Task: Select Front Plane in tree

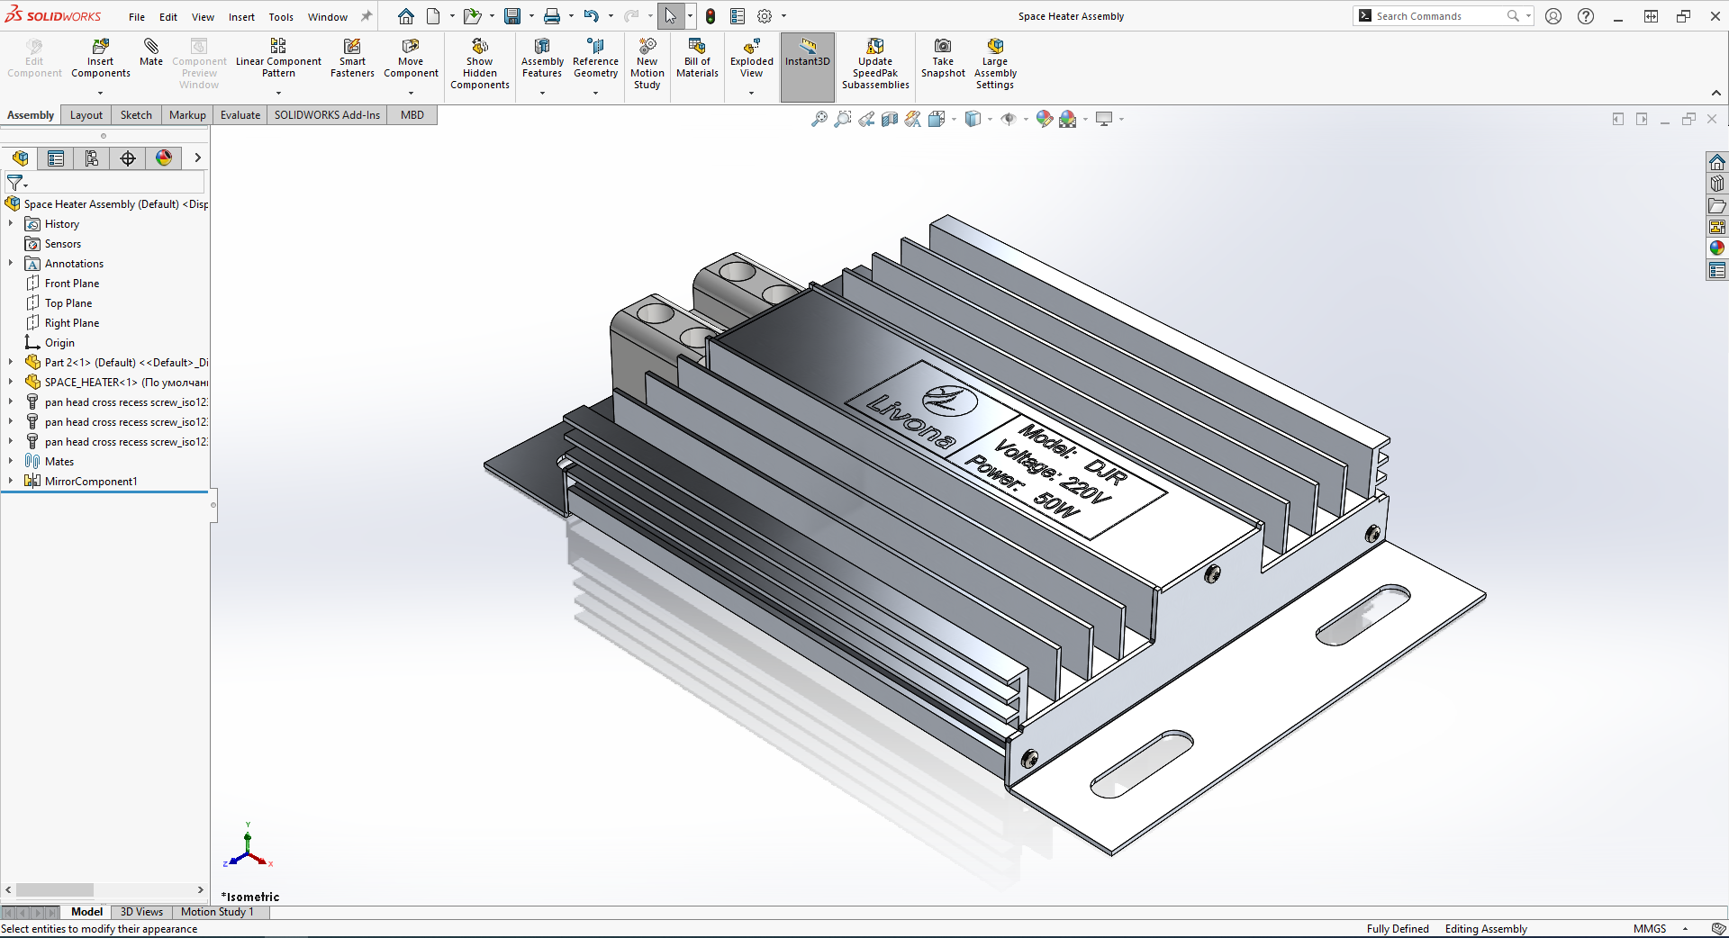Action: point(72,284)
